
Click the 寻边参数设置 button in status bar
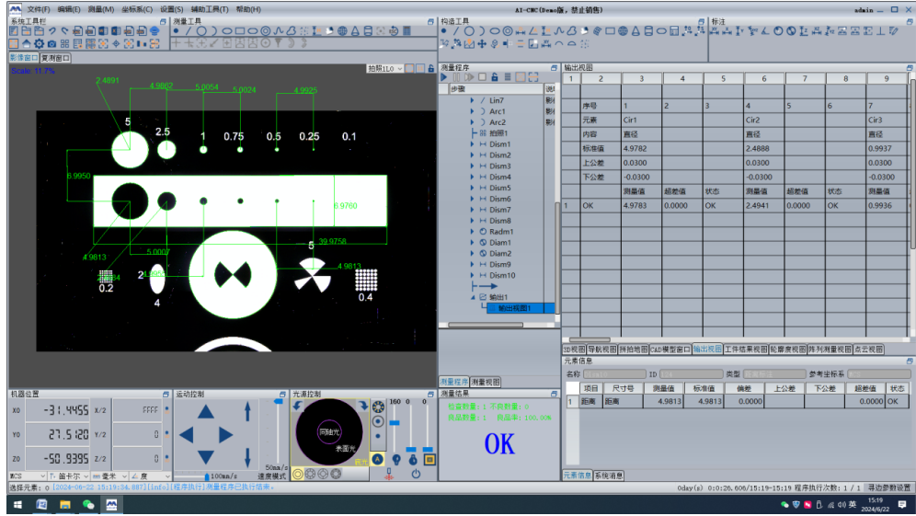(888, 487)
